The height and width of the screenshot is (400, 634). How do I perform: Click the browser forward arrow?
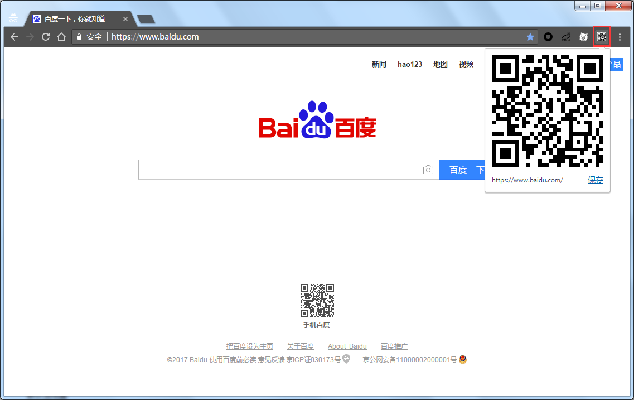pyautogui.click(x=30, y=37)
